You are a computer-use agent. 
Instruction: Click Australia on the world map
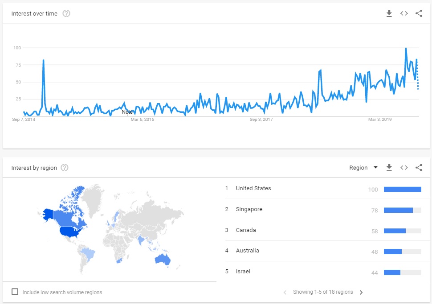click(163, 259)
